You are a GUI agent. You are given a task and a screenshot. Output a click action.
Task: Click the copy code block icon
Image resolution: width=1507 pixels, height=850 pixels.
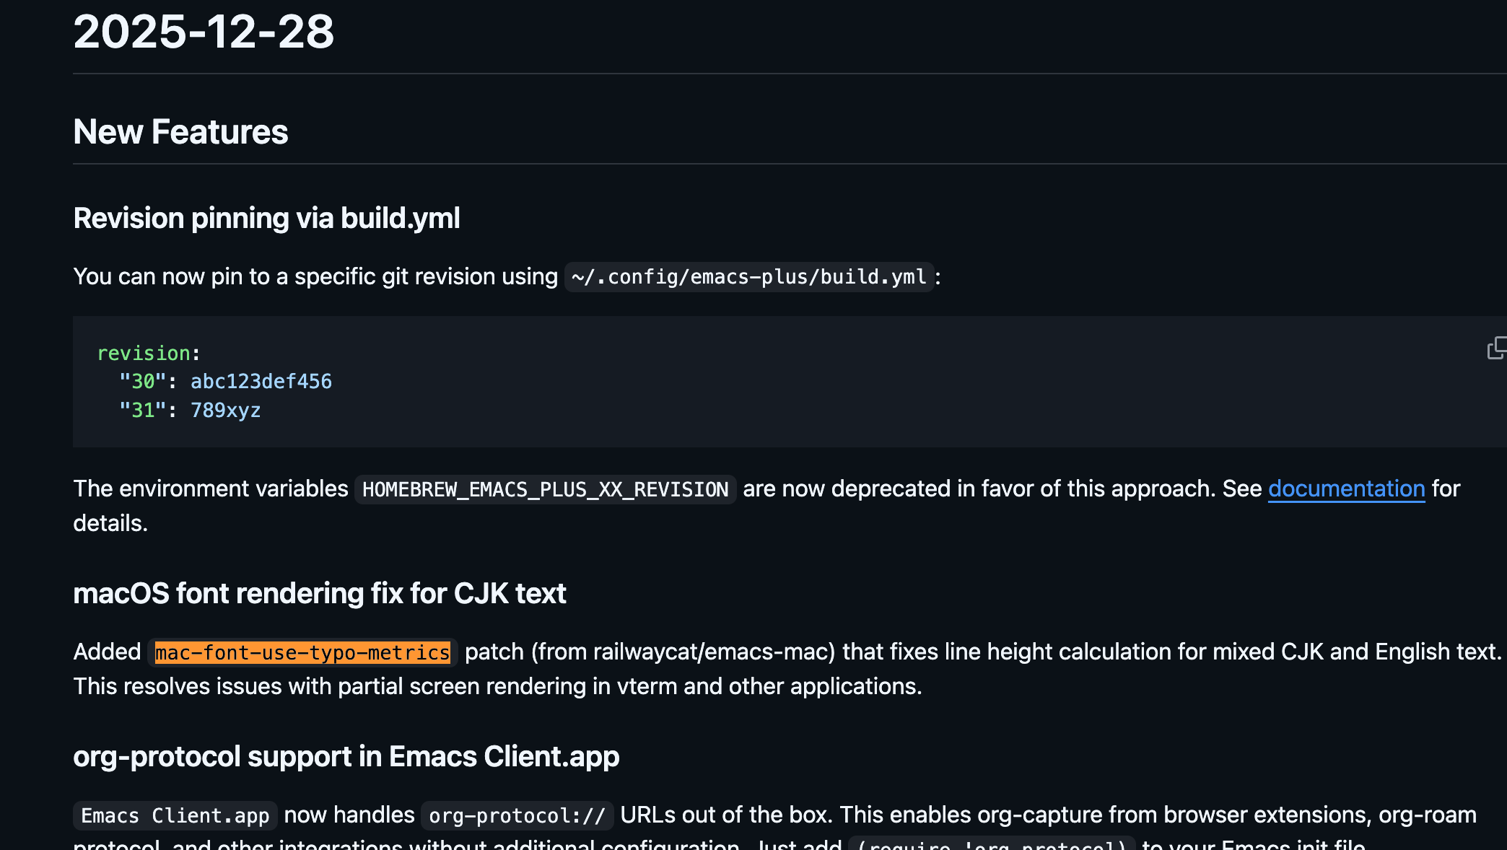pyautogui.click(x=1497, y=349)
